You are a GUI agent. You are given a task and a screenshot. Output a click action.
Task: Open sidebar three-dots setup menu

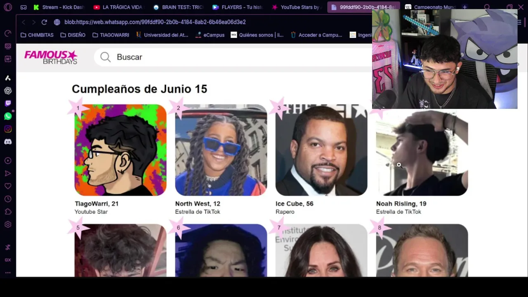(8, 272)
